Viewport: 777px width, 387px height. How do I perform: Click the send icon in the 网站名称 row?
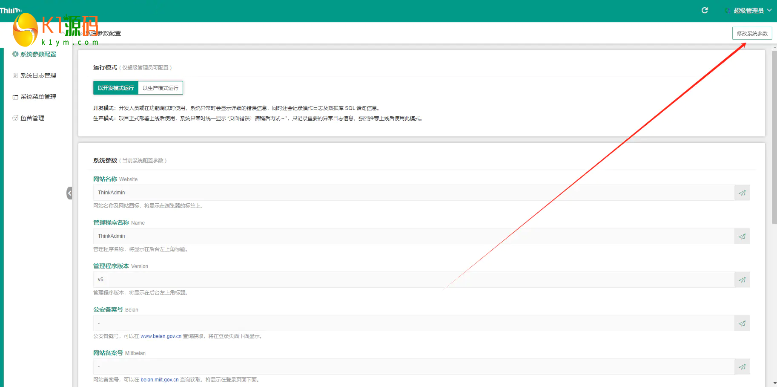[x=742, y=193]
